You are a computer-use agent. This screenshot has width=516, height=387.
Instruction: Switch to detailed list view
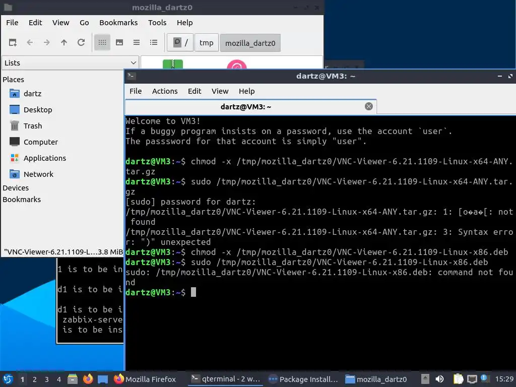tap(154, 42)
